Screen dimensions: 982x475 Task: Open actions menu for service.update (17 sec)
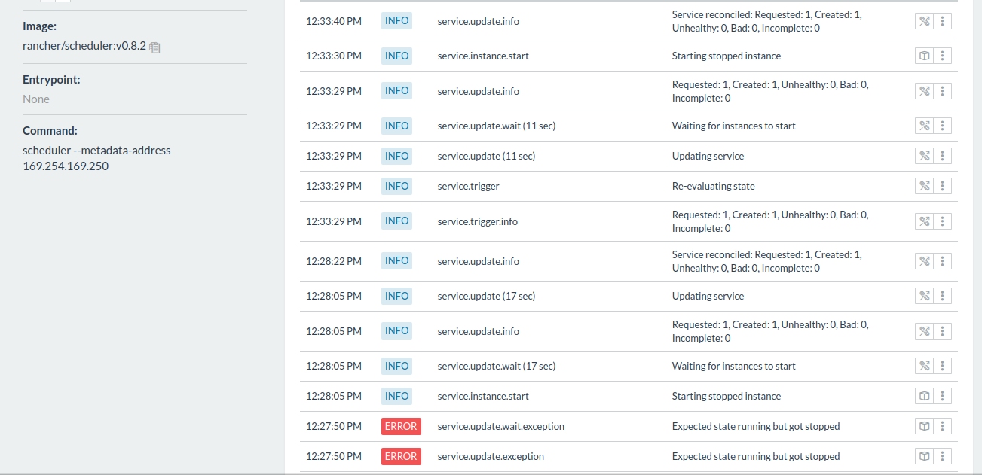click(x=942, y=296)
